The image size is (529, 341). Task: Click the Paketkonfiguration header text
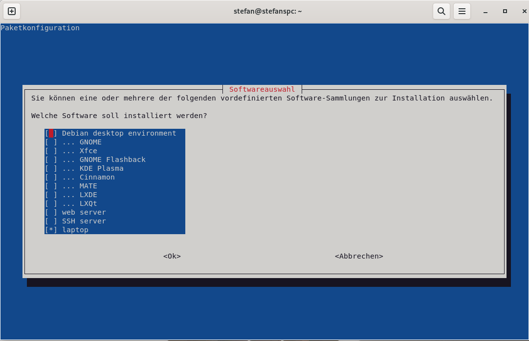[x=40, y=28]
